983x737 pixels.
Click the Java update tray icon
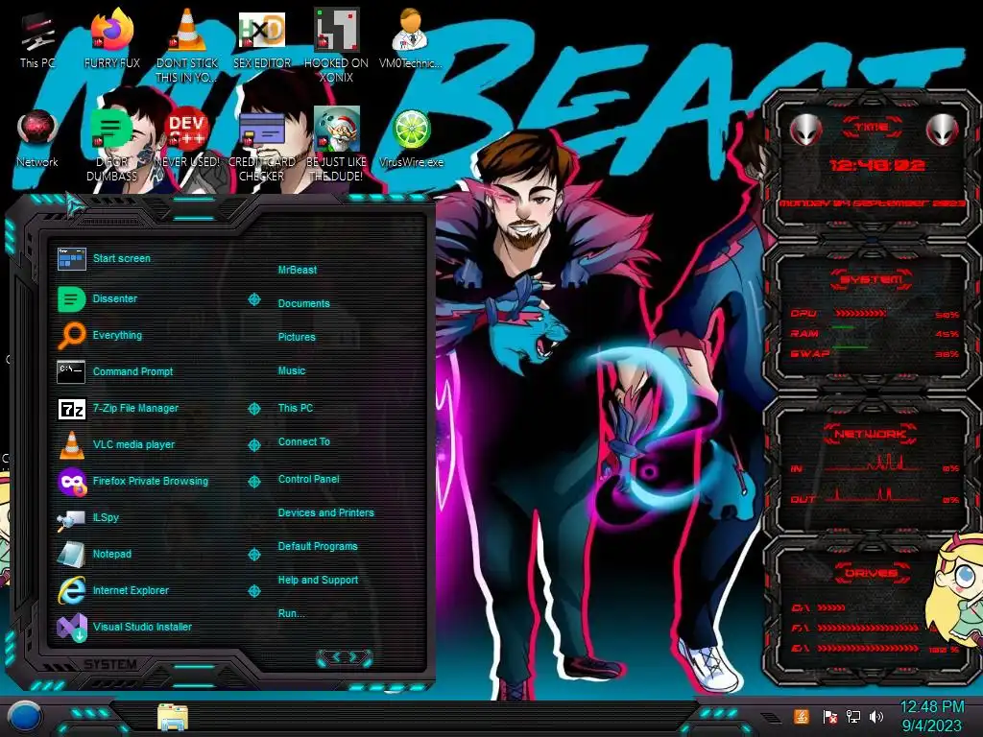pos(802,716)
